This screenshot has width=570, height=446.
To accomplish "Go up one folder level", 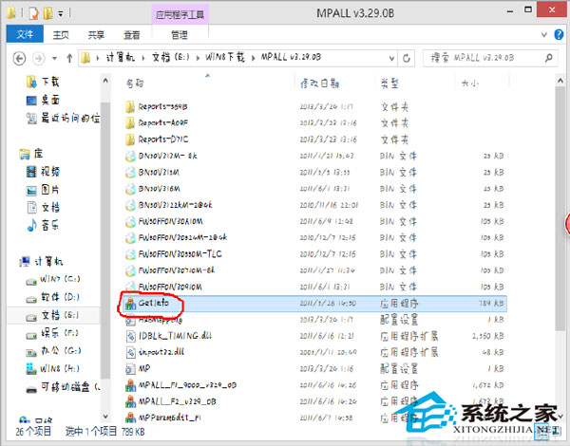I will coord(69,58).
